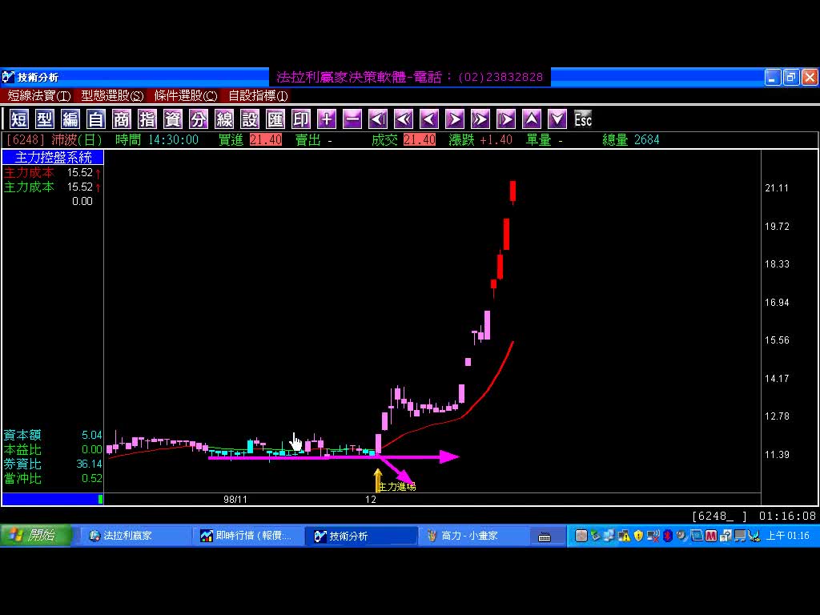This screenshot has width=820, height=615.
Task: Click the 商 toolbar icon
Action: click(122, 119)
